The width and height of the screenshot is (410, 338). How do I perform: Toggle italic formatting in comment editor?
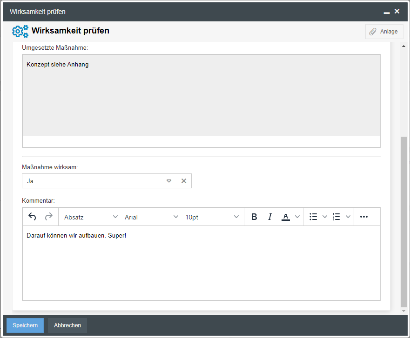tap(269, 217)
